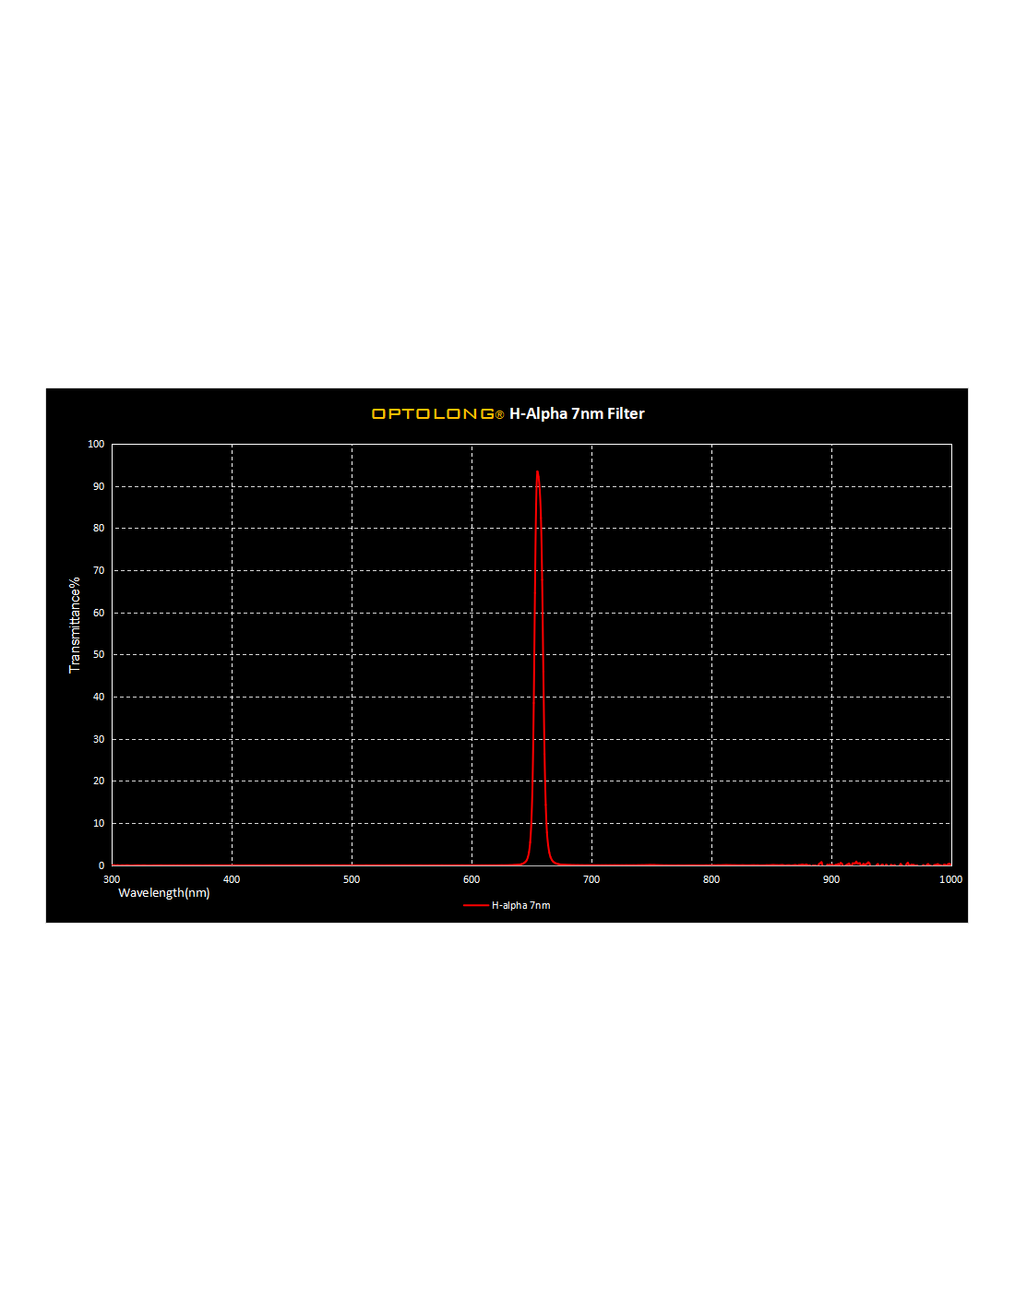Select the "Wavelength(nm)" axis label

[x=164, y=893]
